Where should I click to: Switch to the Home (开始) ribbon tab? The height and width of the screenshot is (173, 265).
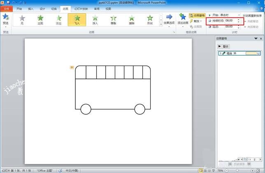coord(19,9)
